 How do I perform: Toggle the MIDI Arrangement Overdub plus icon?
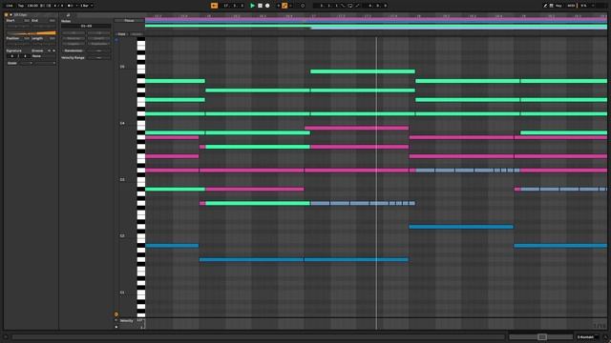pos(278,6)
